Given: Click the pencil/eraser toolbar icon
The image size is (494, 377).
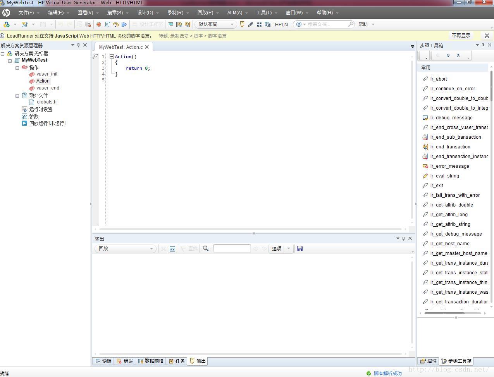Looking at the screenshot, I should coord(251,24).
